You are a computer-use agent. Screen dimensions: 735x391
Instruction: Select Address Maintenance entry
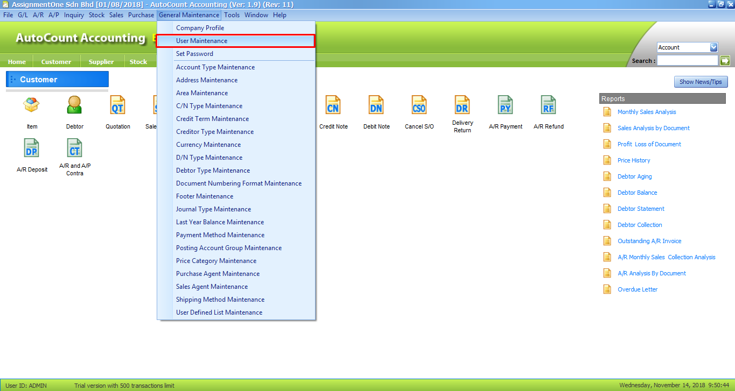(x=236, y=80)
